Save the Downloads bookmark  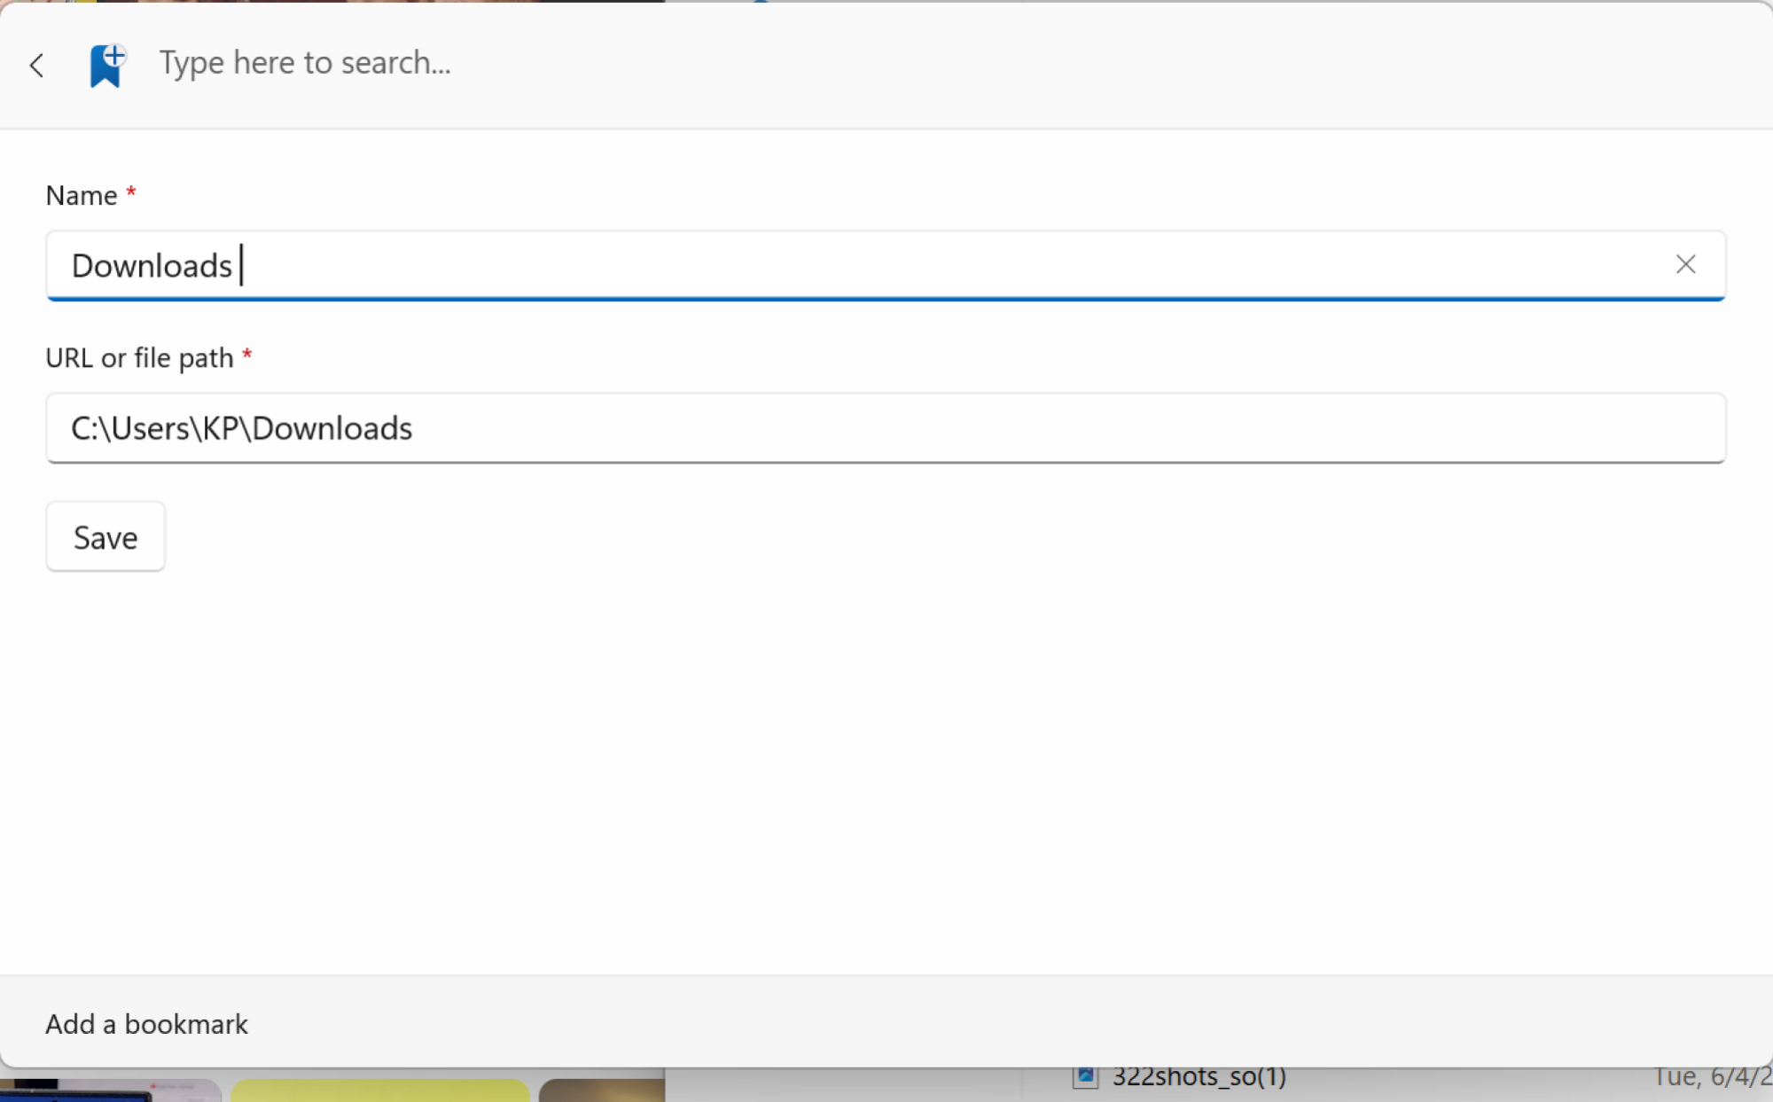pos(105,536)
